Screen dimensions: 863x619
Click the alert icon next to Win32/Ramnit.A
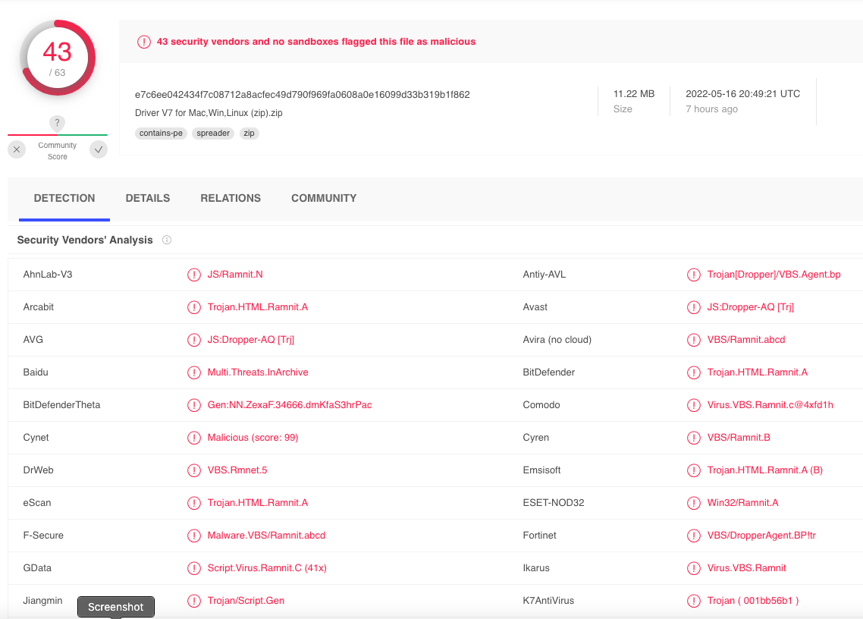point(693,503)
